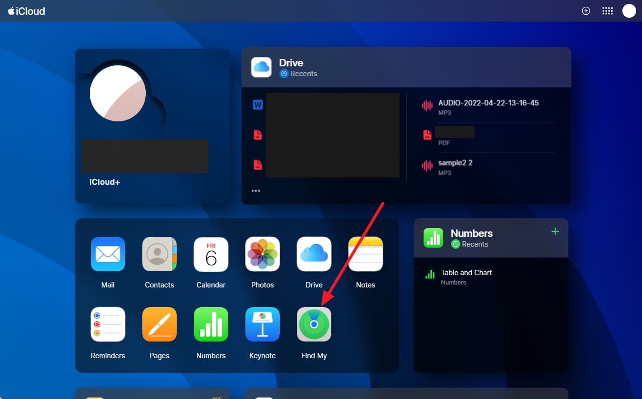
Task: Open the Mail app
Action: coord(108,255)
